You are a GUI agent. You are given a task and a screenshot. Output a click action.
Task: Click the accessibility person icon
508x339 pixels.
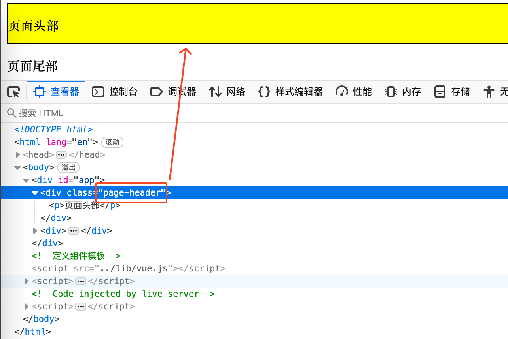pos(489,92)
